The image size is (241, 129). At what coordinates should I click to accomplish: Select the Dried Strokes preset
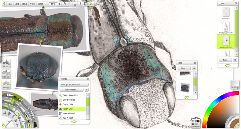[x=72, y=100]
